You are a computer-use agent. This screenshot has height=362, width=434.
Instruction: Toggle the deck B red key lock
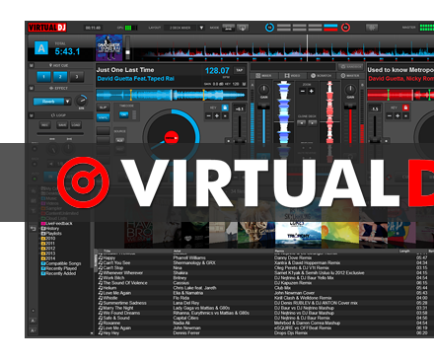[405, 108]
